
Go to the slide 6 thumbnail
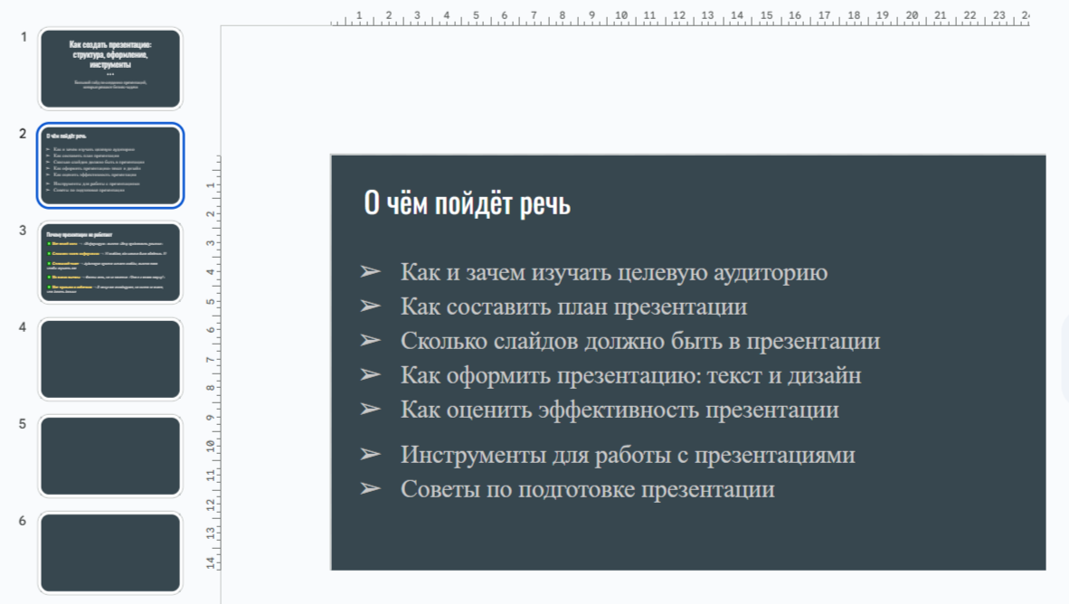[x=110, y=552]
